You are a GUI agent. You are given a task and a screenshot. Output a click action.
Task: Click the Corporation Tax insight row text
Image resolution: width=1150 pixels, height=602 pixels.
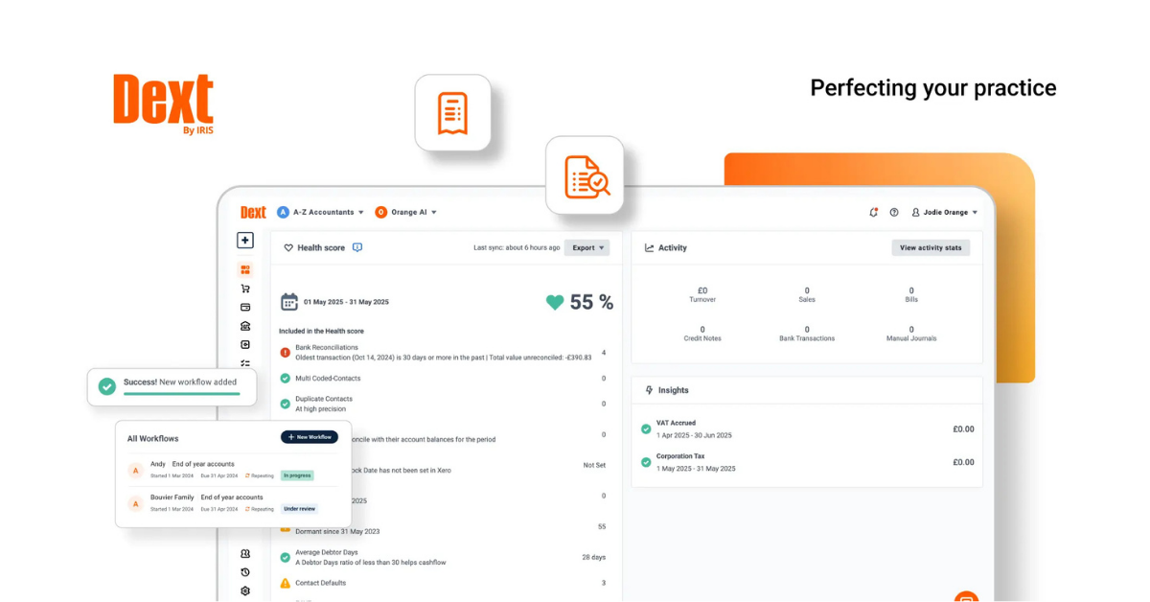696,462
